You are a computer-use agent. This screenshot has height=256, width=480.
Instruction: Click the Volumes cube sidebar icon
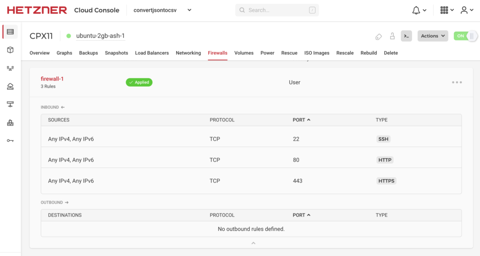tap(10, 50)
